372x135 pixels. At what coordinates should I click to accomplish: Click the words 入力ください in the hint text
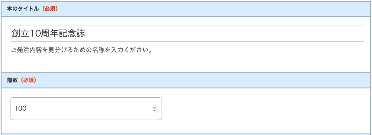(x=134, y=50)
